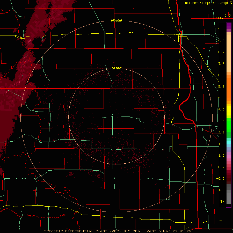This screenshot has height=233, width=233.
Task: Click the 8.2 value on the color scale
Action: [221, 52]
